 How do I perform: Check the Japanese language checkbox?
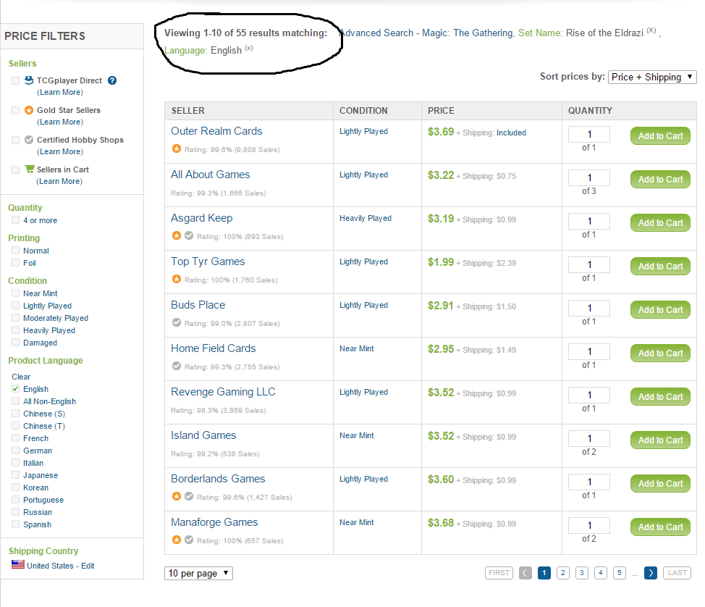click(16, 475)
